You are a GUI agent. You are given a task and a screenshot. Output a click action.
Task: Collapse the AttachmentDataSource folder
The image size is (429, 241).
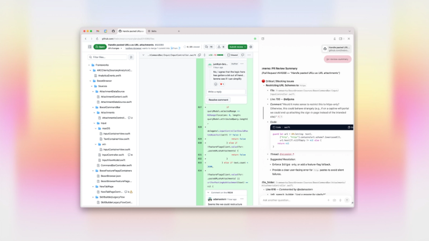(93, 92)
